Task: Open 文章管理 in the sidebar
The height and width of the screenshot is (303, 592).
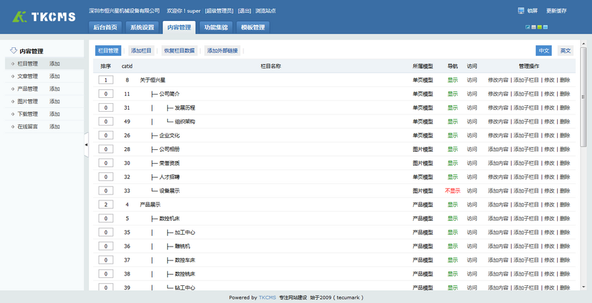Action: pyautogui.click(x=28, y=76)
